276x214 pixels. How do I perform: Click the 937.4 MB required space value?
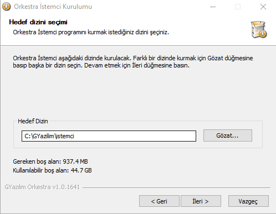[x=75, y=161]
